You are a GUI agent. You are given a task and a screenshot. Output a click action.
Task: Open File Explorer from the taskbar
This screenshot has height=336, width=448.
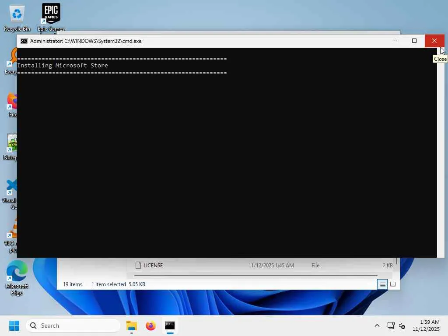[131, 325]
